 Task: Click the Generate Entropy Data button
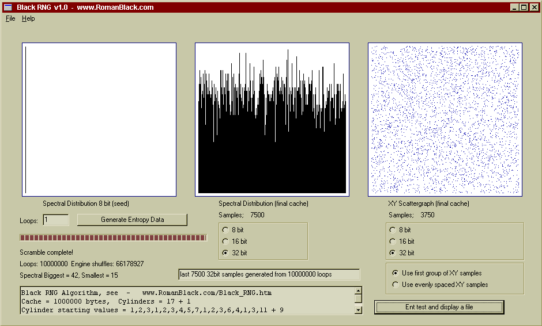pos(132,220)
